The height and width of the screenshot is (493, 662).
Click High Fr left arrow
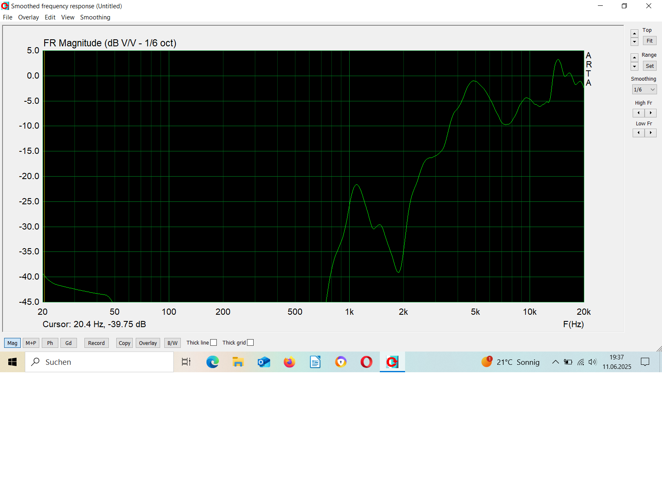click(638, 113)
